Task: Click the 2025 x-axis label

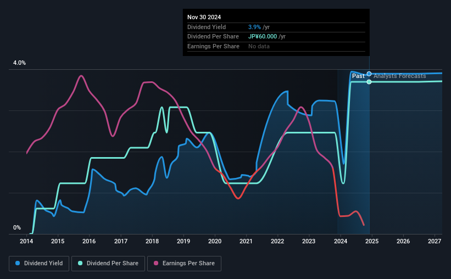Action: pos(372,241)
